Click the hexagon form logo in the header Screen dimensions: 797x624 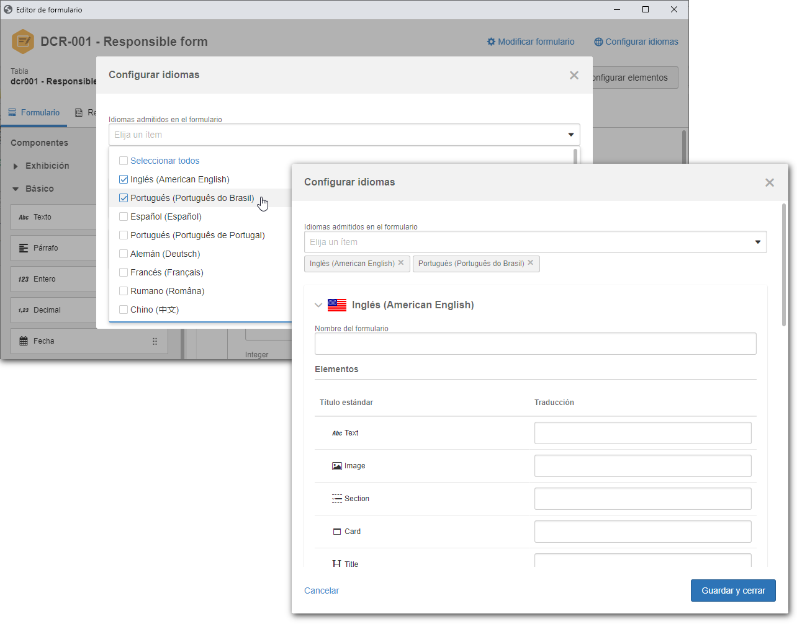[23, 42]
